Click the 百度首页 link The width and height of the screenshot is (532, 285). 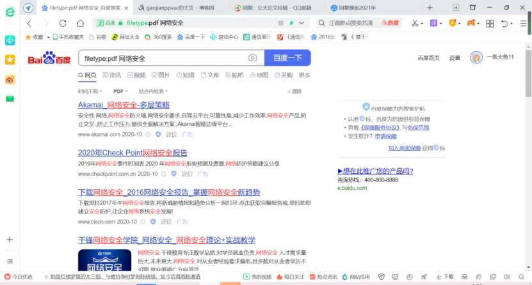428,58
